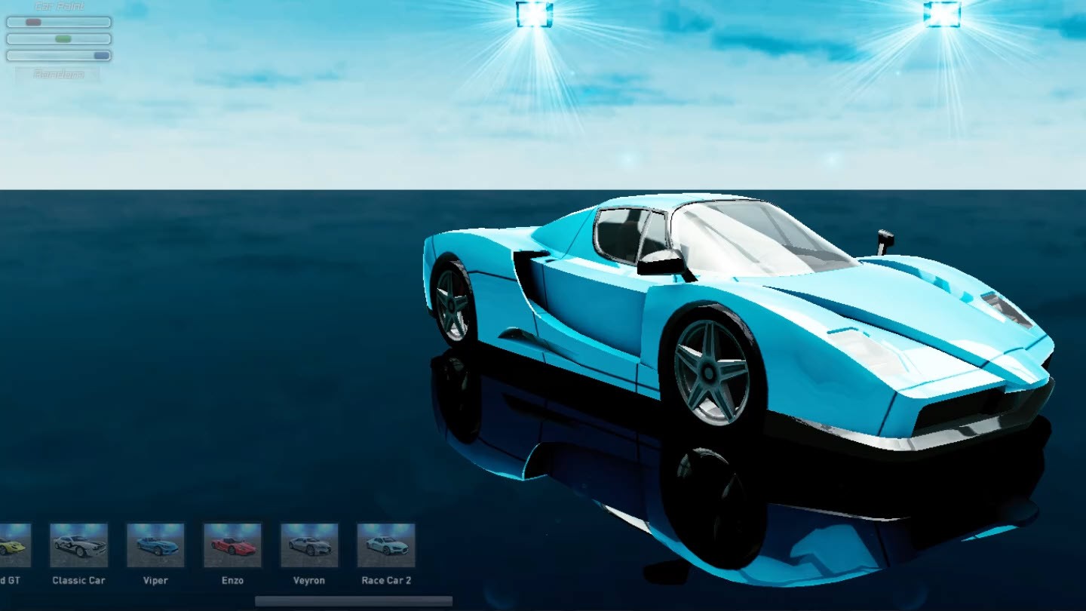Image resolution: width=1086 pixels, height=611 pixels.
Task: Click the 'Veyron' label text
Action: [309, 581]
